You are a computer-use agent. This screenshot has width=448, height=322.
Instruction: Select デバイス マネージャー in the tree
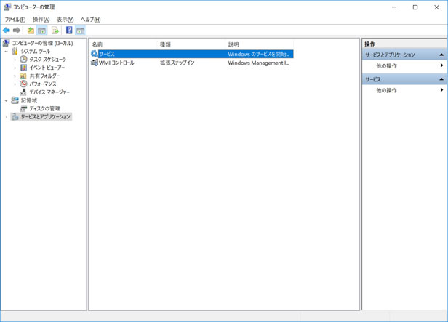click(49, 92)
